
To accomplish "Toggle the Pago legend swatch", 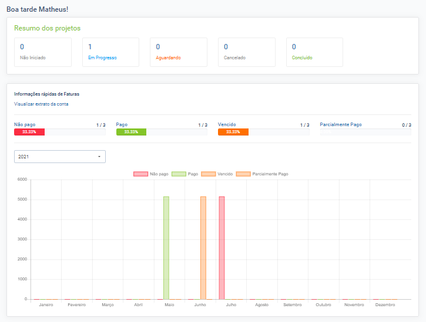I will [x=179, y=174].
